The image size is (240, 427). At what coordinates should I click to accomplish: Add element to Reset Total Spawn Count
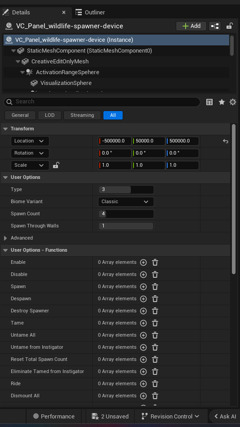click(143, 360)
